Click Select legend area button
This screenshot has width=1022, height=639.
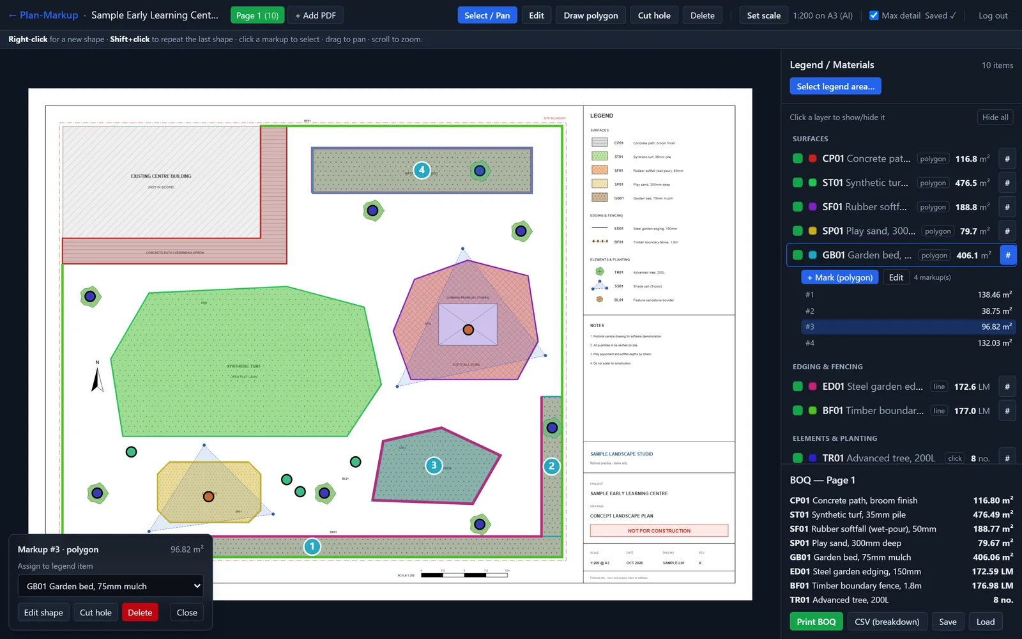[x=835, y=86]
